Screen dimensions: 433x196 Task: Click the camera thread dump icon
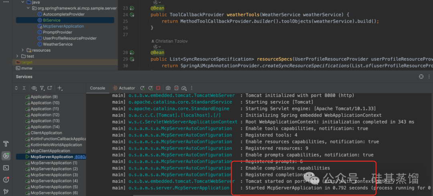[168, 88]
